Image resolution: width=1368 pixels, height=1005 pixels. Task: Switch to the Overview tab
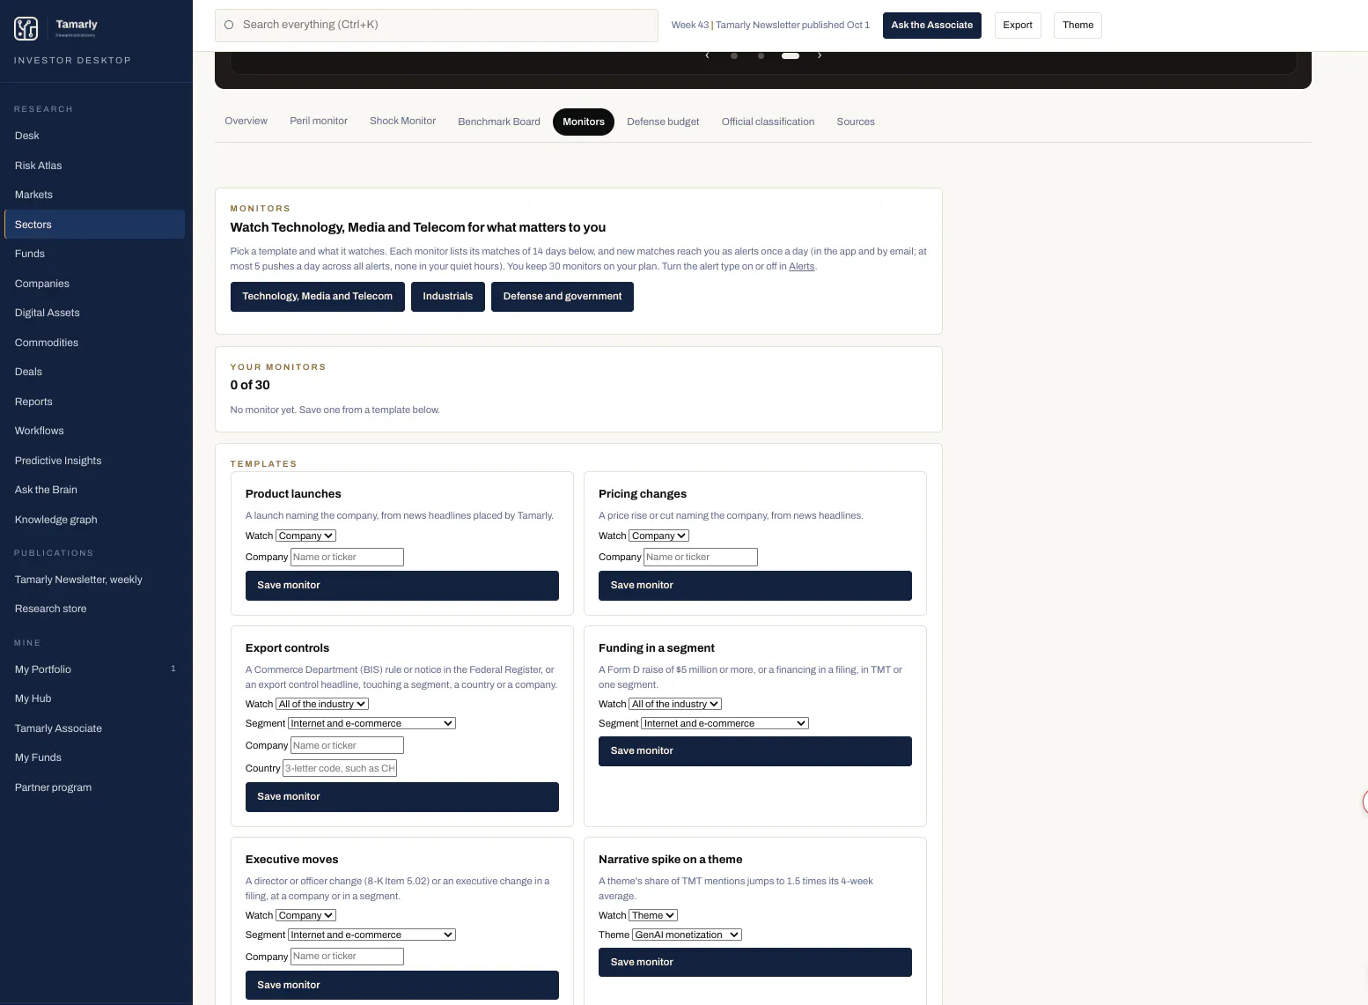246,122
